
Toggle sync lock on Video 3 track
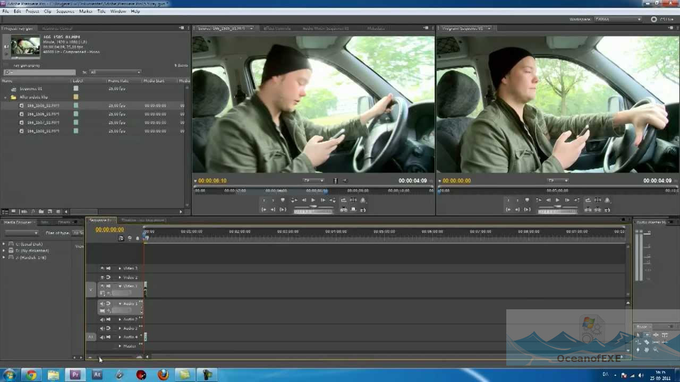(108, 268)
